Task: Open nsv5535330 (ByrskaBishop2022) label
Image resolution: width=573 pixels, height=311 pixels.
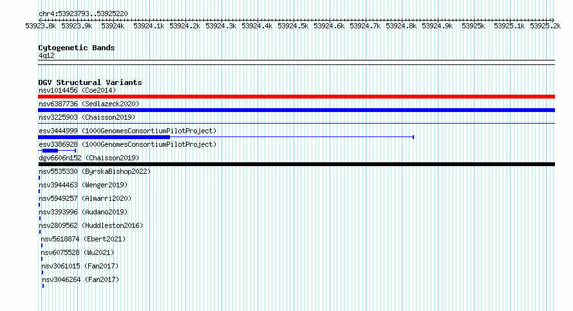Action: coord(95,171)
